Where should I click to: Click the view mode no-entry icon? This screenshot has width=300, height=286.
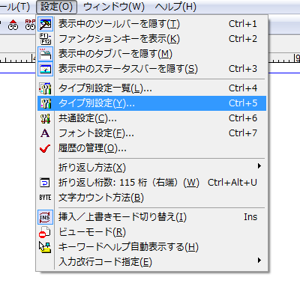[x=45, y=232]
